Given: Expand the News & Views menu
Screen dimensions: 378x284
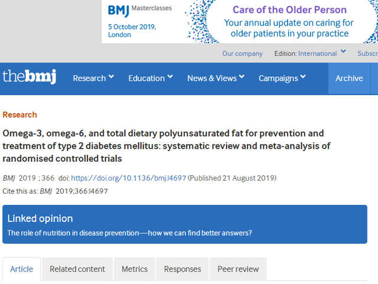Looking at the screenshot, I should (x=216, y=78).
